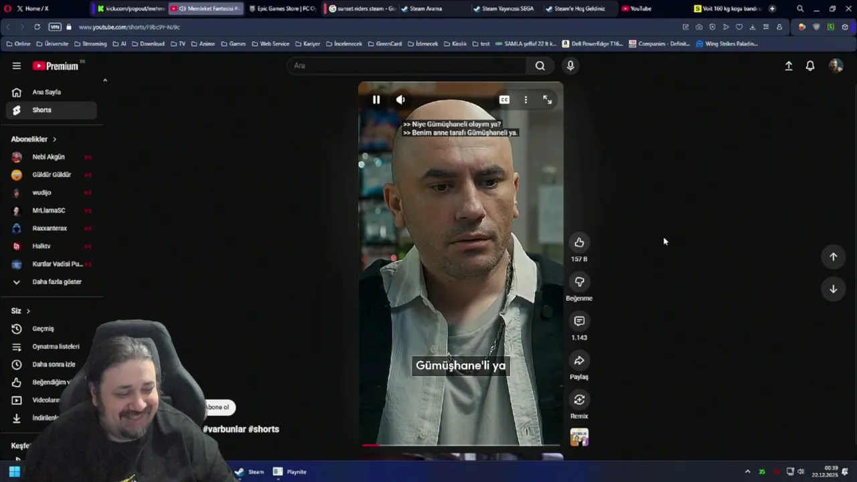Open the Wing Strikes Paladin bookmark
This screenshot has width=857, height=482.
pyautogui.click(x=727, y=44)
